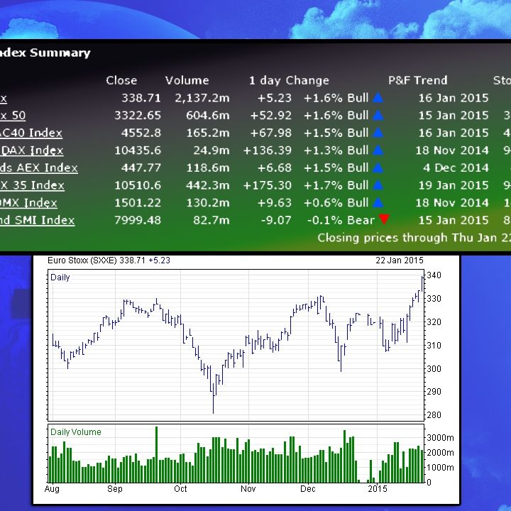Open the DAX Index link

[32, 150]
